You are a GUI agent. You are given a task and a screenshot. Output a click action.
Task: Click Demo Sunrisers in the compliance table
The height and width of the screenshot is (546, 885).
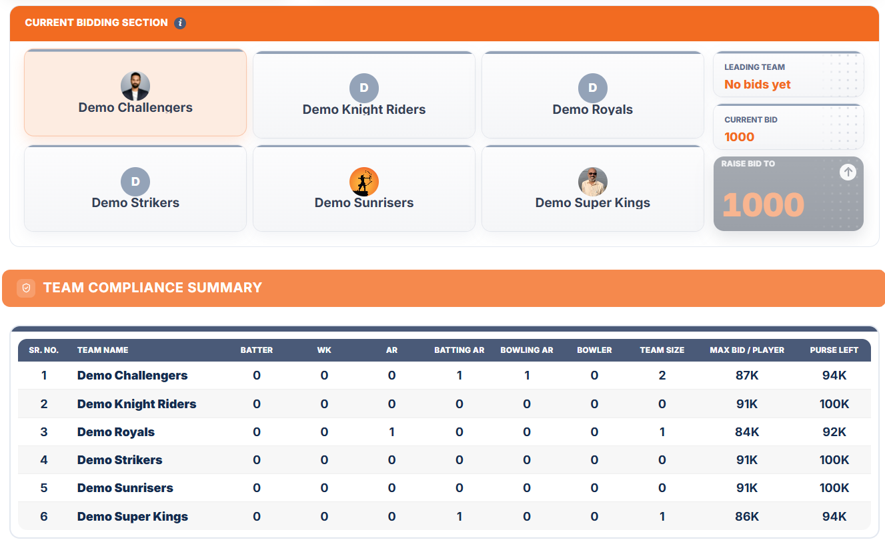125,488
